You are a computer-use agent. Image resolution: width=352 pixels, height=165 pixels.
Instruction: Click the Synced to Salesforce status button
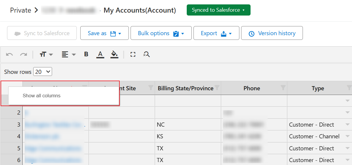[x=218, y=10]
